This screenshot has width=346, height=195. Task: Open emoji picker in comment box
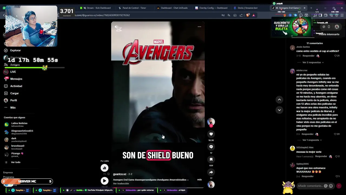point(331,186)
